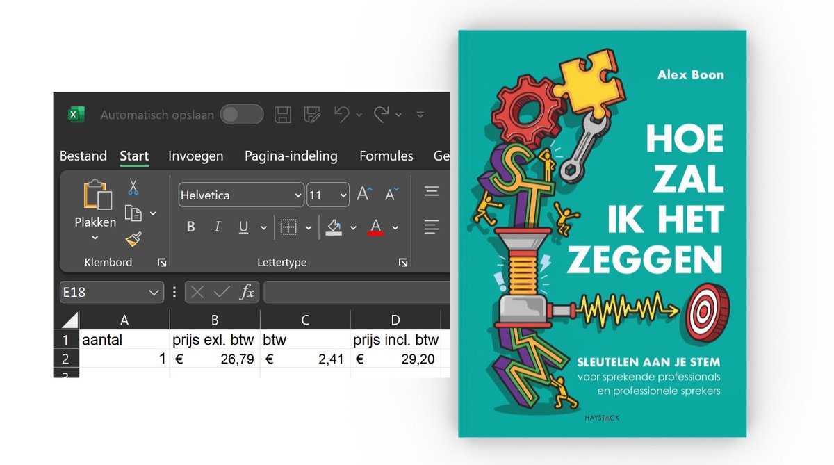Open the Borders options dropdown arrow
The image size is (834, 465).
(309, 227)
